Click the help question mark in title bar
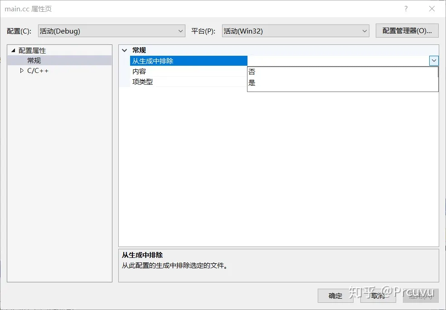446x310 pixels. coord(406,9)
